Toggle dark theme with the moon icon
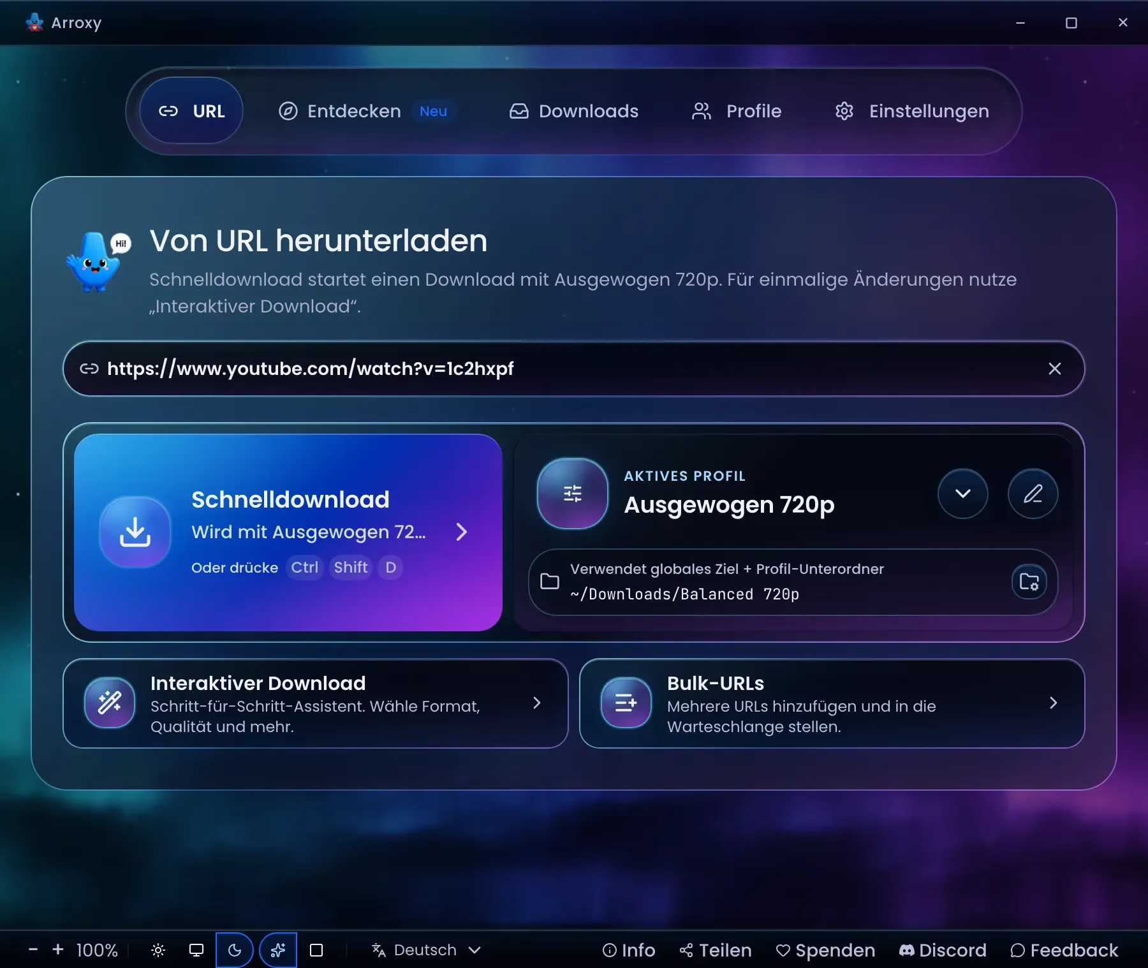Screen dimensions: 1148x968 (235, 950)
